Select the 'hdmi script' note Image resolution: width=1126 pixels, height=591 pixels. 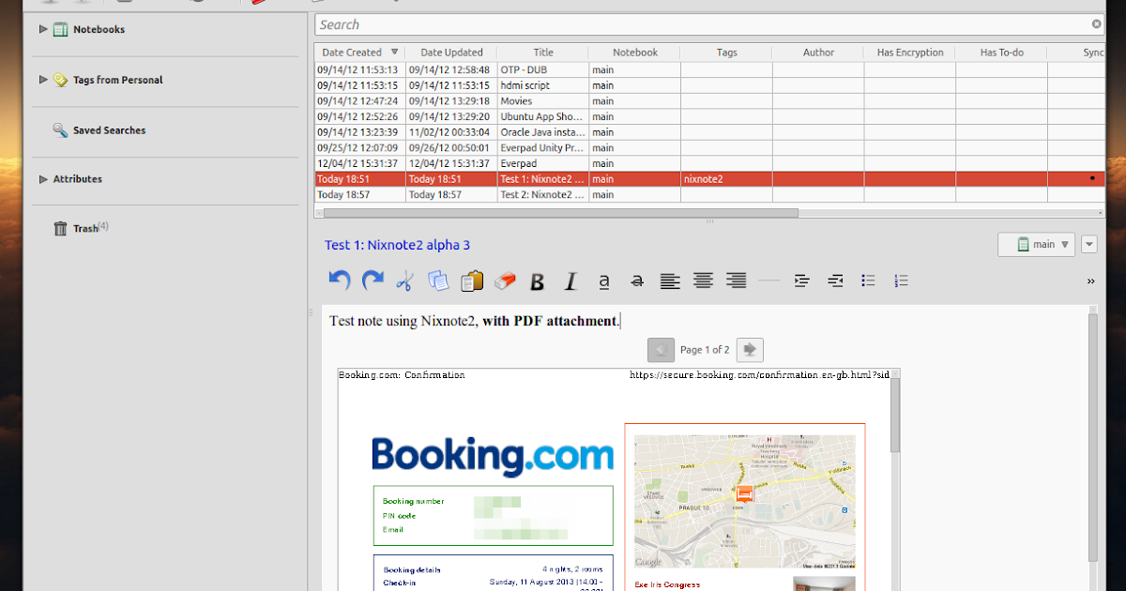pyautogui.click(x=709, y=85)
